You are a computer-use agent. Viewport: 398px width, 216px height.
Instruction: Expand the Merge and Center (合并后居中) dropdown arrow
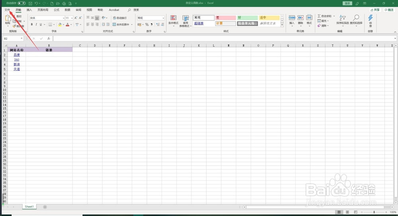pyautogui.click(x=132, y=25)
